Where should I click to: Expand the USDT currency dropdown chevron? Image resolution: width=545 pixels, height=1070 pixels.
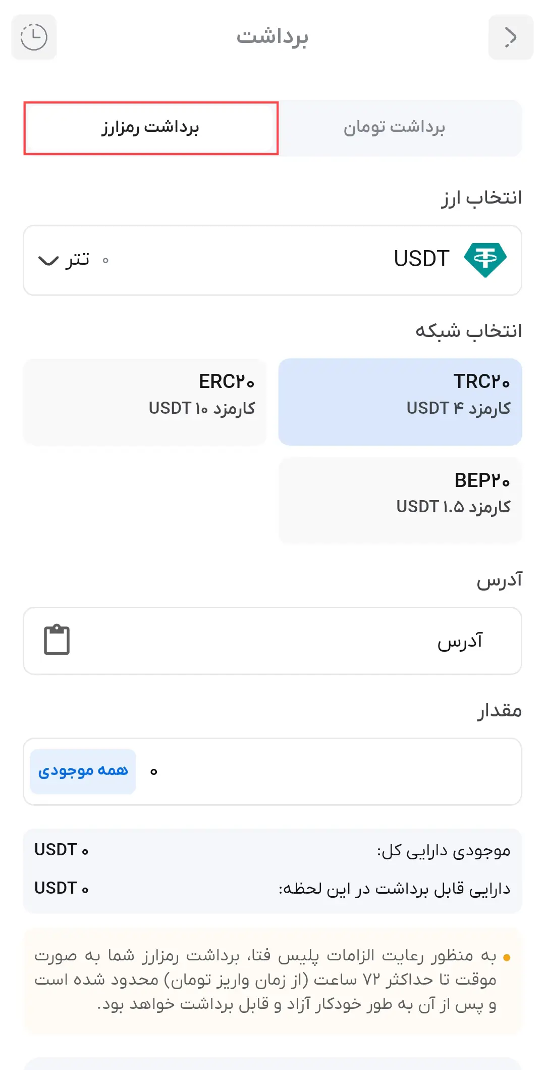(48, 261)
